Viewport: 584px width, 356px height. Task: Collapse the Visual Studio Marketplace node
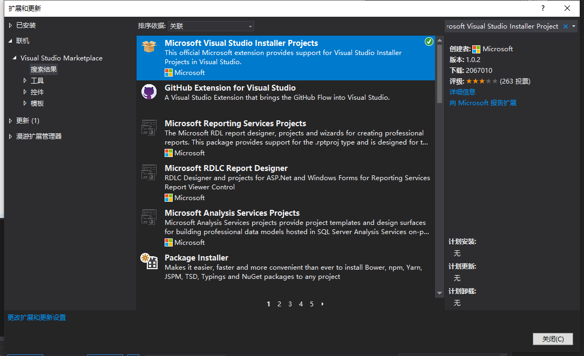click(x=15, y=58)
